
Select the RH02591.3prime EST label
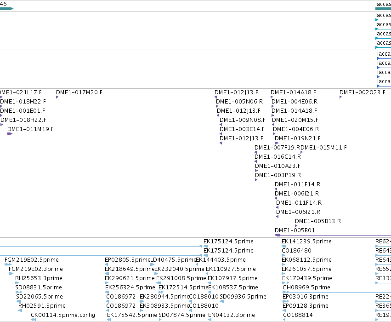[x=42, y=306]
